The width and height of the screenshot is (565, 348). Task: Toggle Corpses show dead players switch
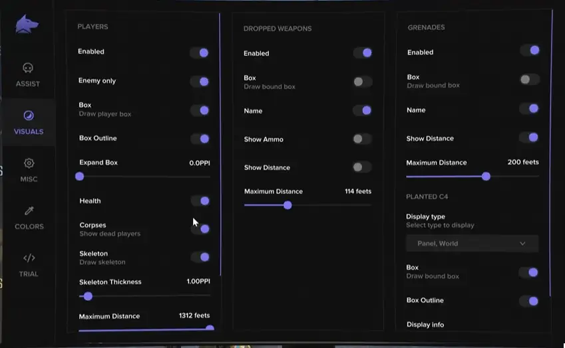click(x=201, y=228)
